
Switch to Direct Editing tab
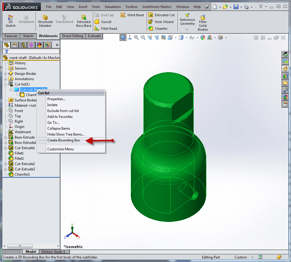[x=73, y=36]
